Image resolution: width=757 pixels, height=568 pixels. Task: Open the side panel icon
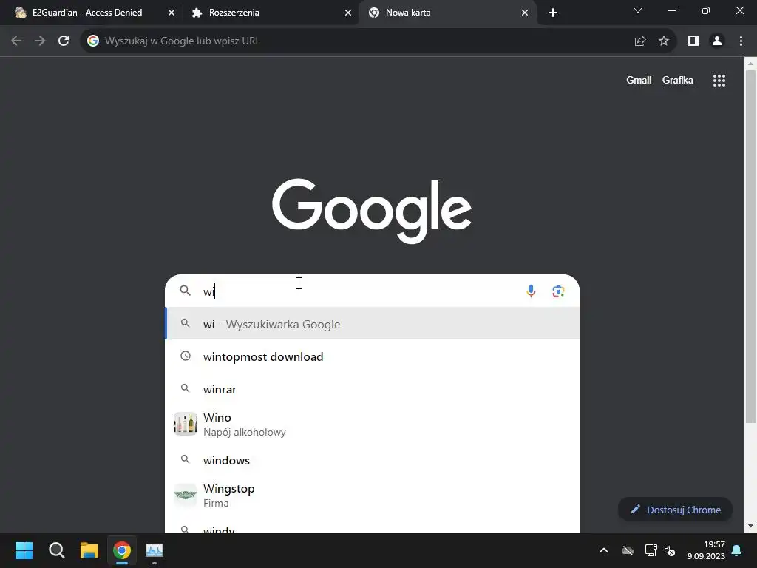click(693, 41)
